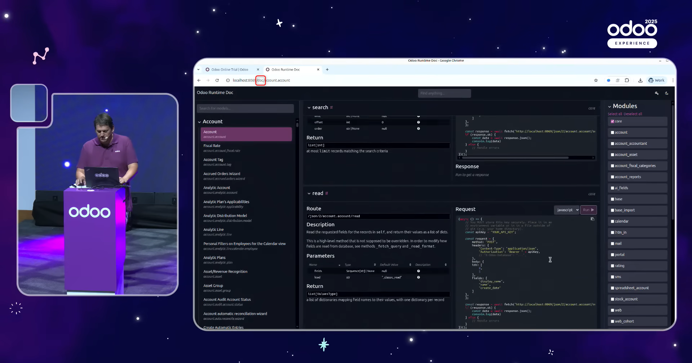This screenshot has width=692, height=363.
Task: Close the Odoo Online Trial tab
Action: 258,70
